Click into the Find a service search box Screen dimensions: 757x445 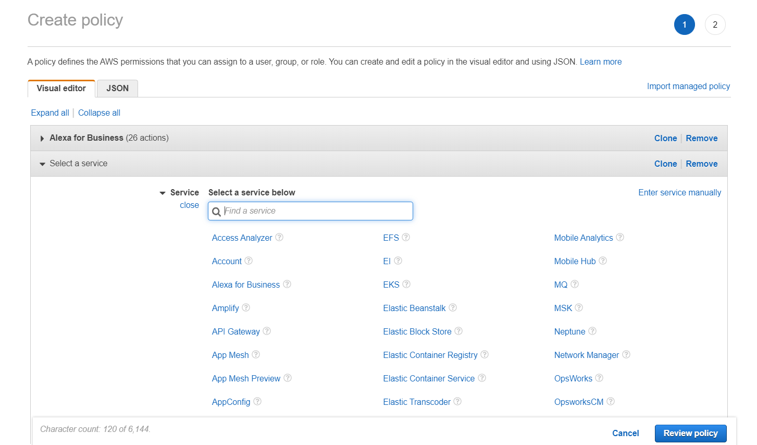[x=316, y=211]
